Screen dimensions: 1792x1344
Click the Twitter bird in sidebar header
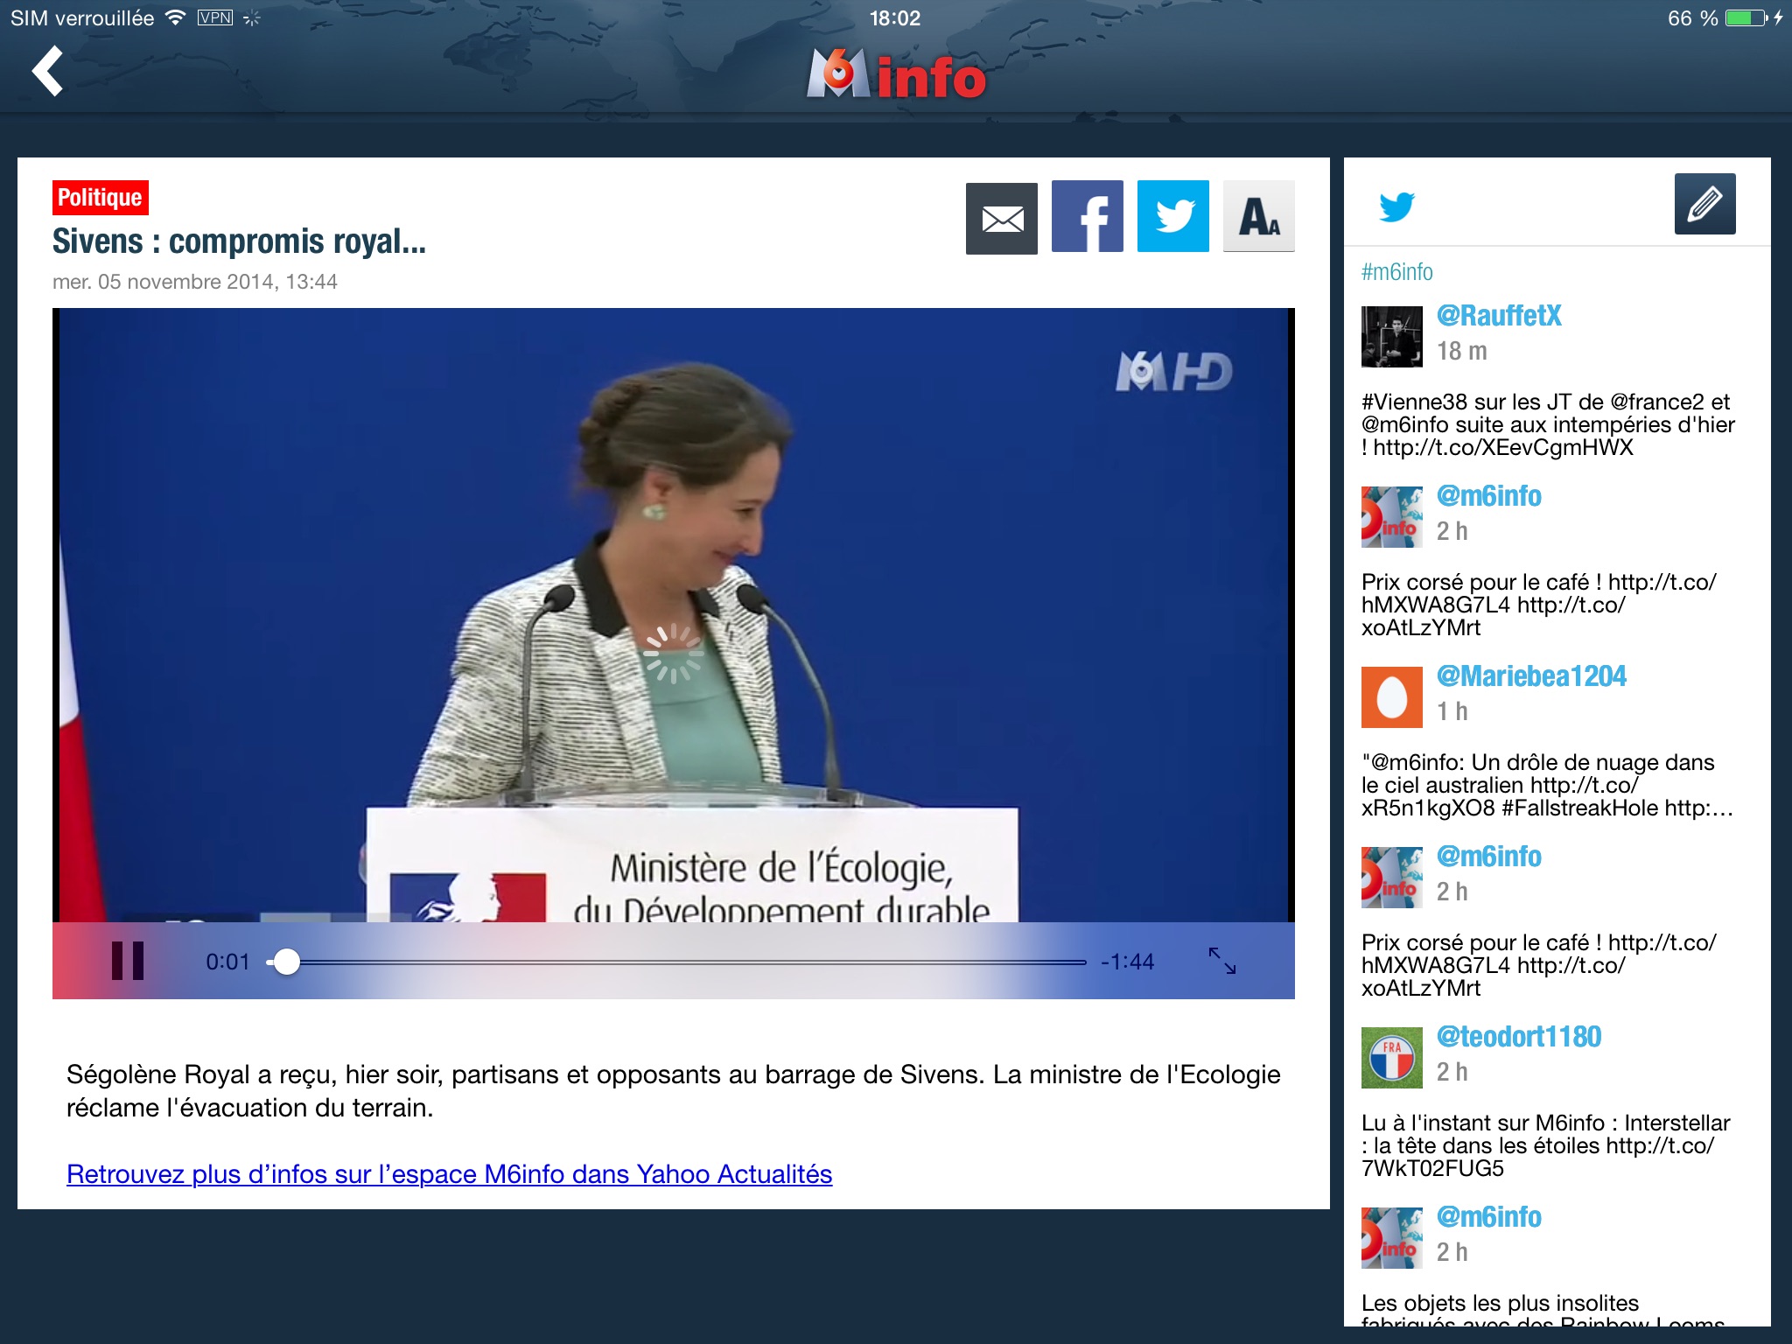coord(1396,206)
